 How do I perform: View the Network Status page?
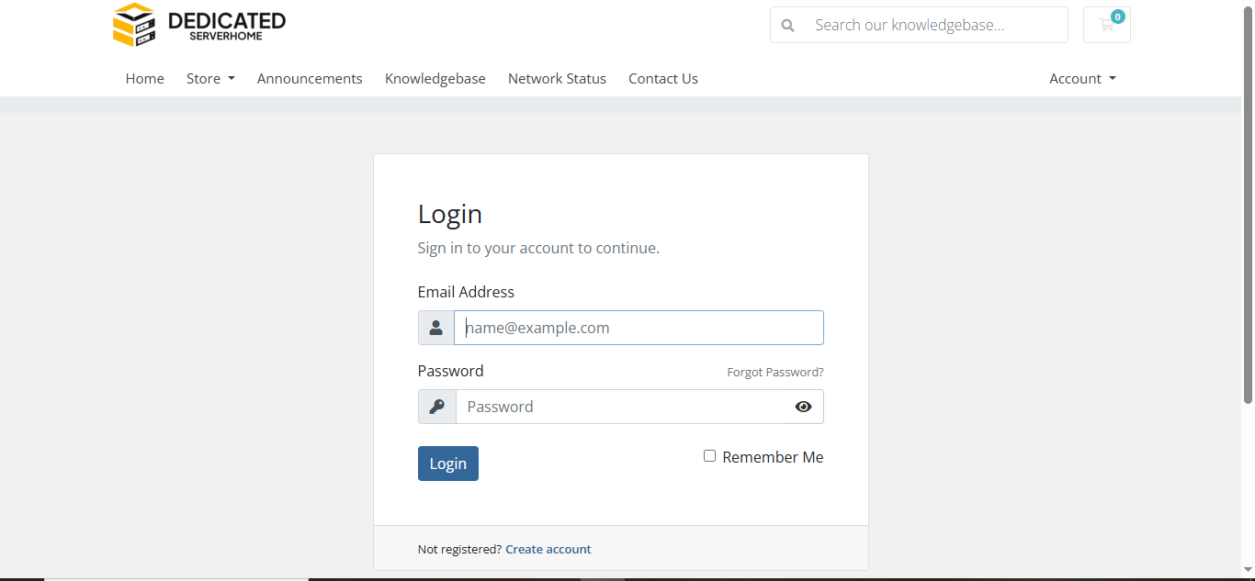click(557, 79)
